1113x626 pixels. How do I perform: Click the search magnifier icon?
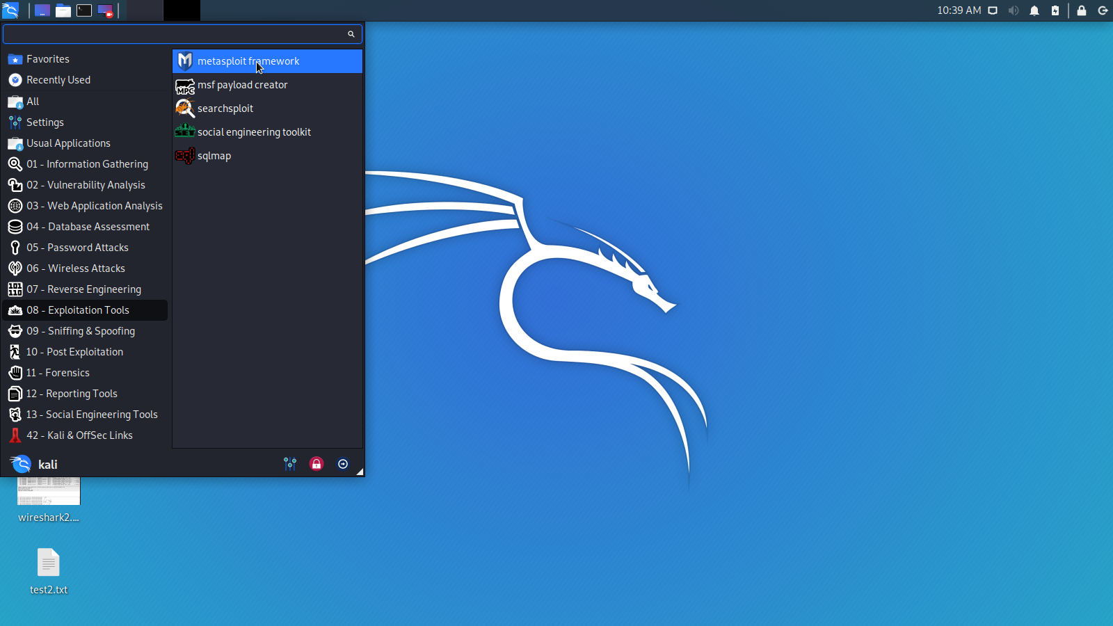pos(351,34)
